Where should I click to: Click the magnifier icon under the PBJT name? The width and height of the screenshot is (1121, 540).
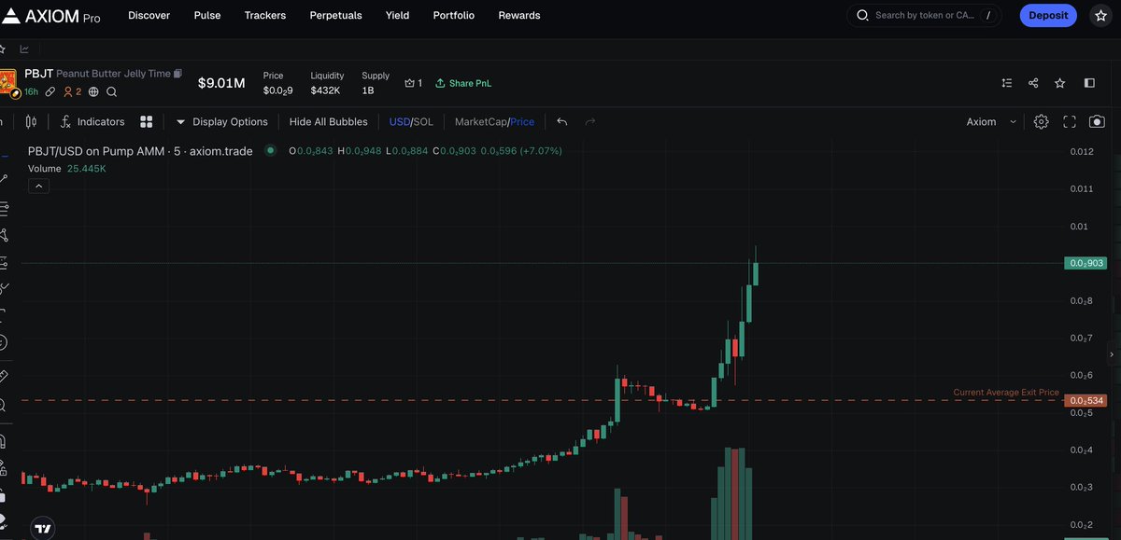111,91
